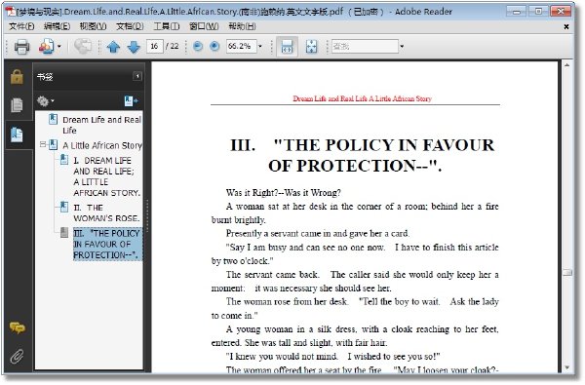Open the 窗口(W) menu
The image size is (585, 385).
(204, 26)
